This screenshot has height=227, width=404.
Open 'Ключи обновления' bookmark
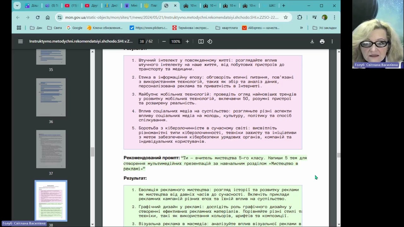tap(104, 28)
